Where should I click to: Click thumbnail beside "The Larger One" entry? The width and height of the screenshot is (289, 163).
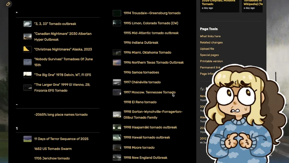tap(28, 87)
